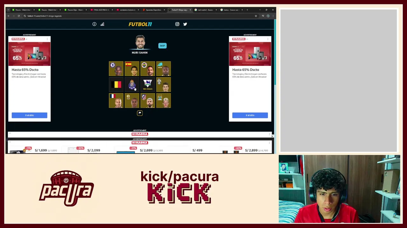Switch to 'traduc - Buscar con' tab
Viewport: 407px width, 228px height.
[x=231, y=10]
